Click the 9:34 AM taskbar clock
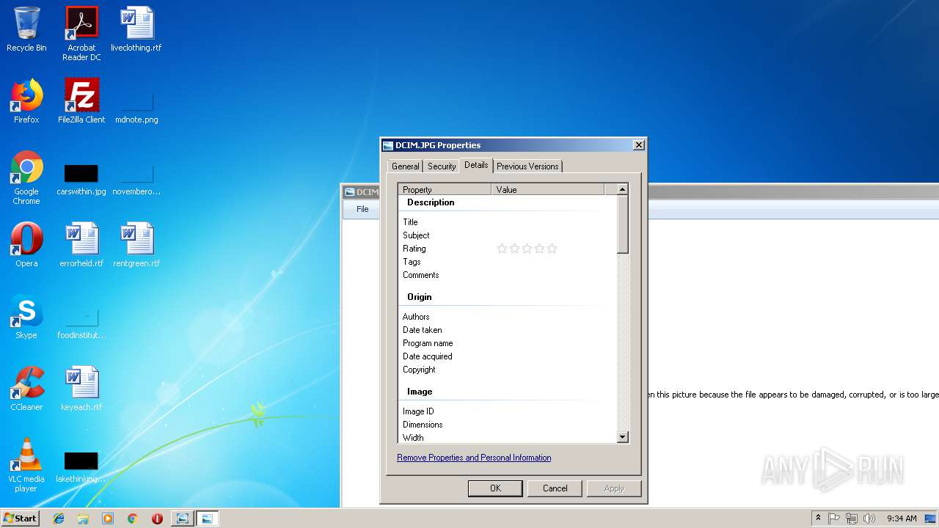 [901, 518]
